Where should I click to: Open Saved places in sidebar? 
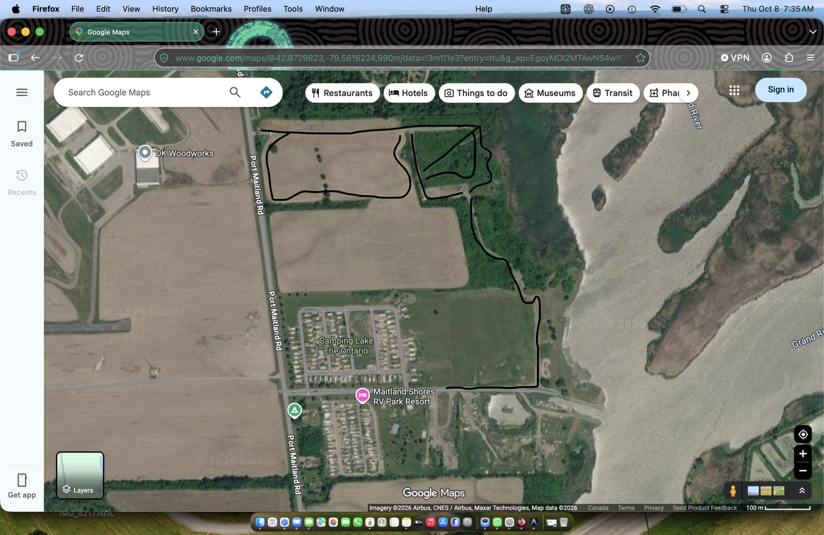[22, 133]
